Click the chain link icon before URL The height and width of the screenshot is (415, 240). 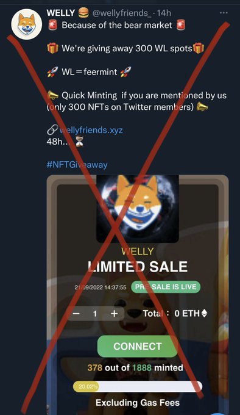(52, 130)
